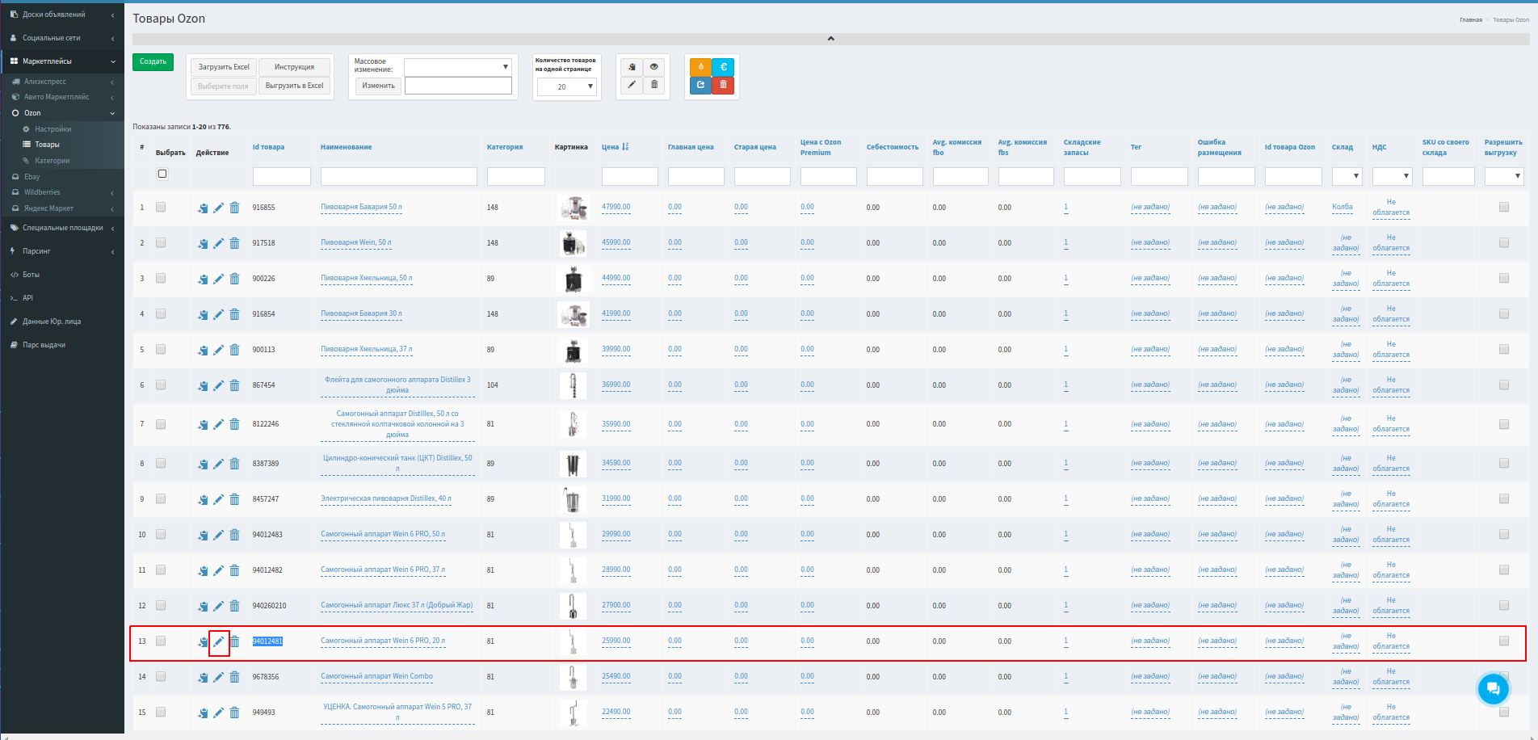The image size is (1538, 740).
Task: Click the green Создать button
Action: [x=153, y=61]
